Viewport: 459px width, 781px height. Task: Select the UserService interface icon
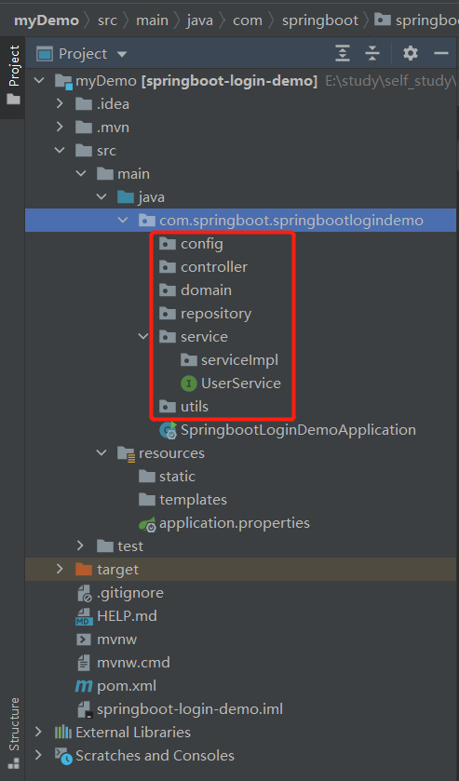tap(188, 384)
